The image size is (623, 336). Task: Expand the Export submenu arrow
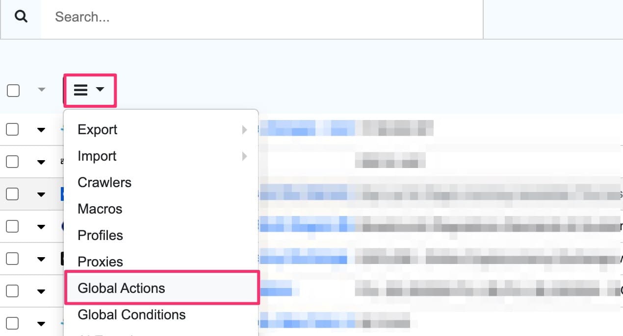(x=244, y=129)
